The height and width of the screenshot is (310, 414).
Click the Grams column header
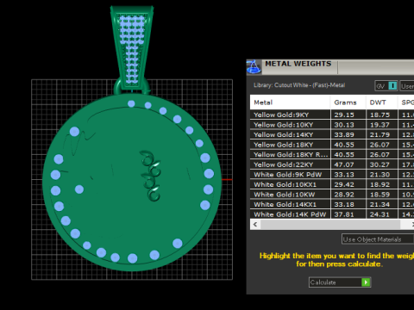[348, 102]
